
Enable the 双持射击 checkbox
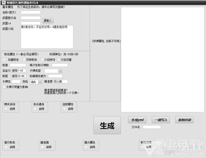click(24, 59)
